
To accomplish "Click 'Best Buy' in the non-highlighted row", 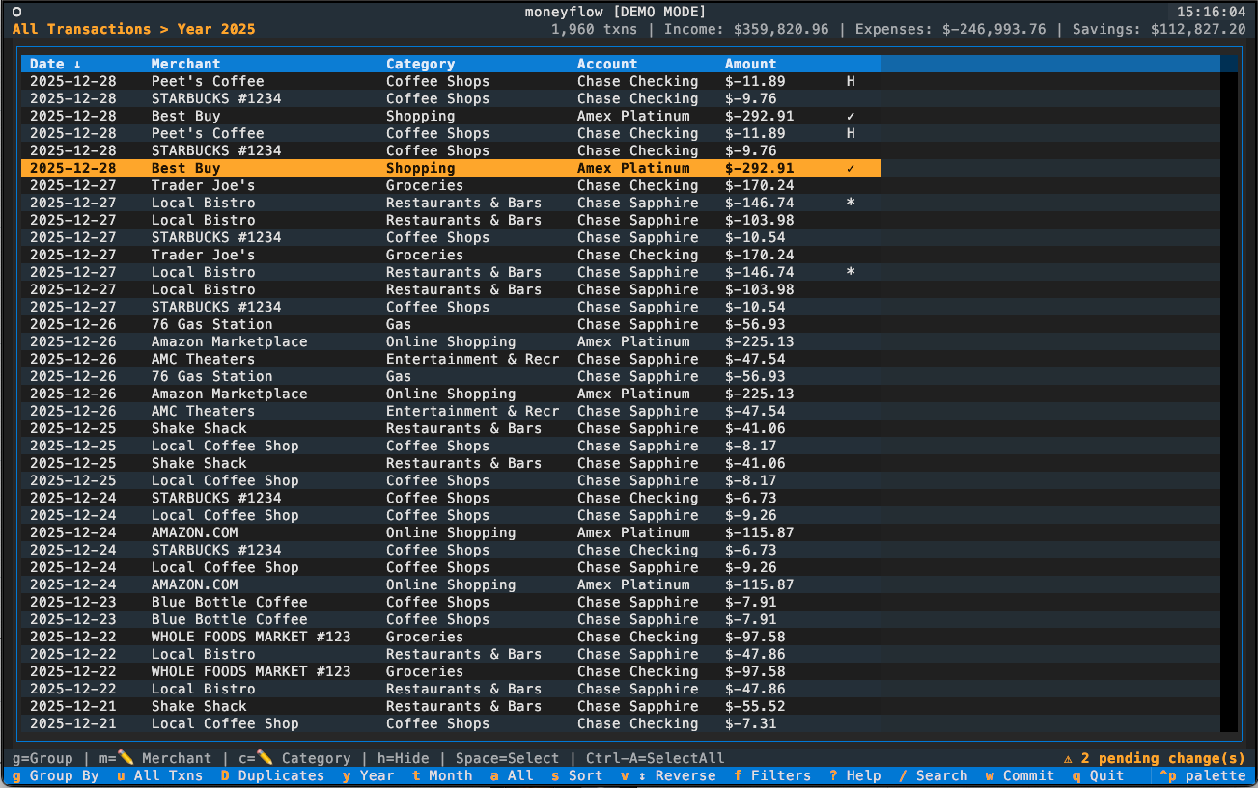I will tap(186, 116).
